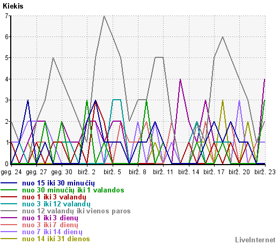279x245 pixels.
Task: Click the olive-yellow legend line swatch
Action: pyautogui.click(x=9, y=239)
